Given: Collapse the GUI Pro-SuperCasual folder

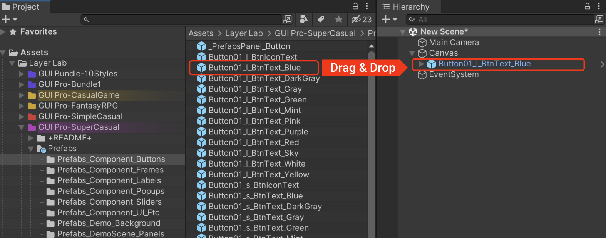Looking at the screenshot, I should pos(22,127).
